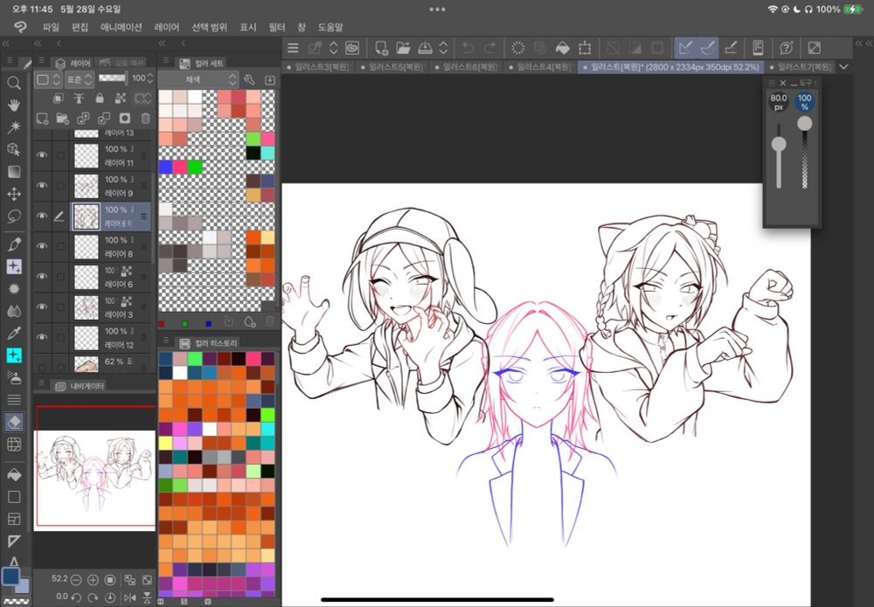The height and width of the screenshot is (607, 874).
Task: Select the Move layer arrows tool
Action: tap(14, 194)
